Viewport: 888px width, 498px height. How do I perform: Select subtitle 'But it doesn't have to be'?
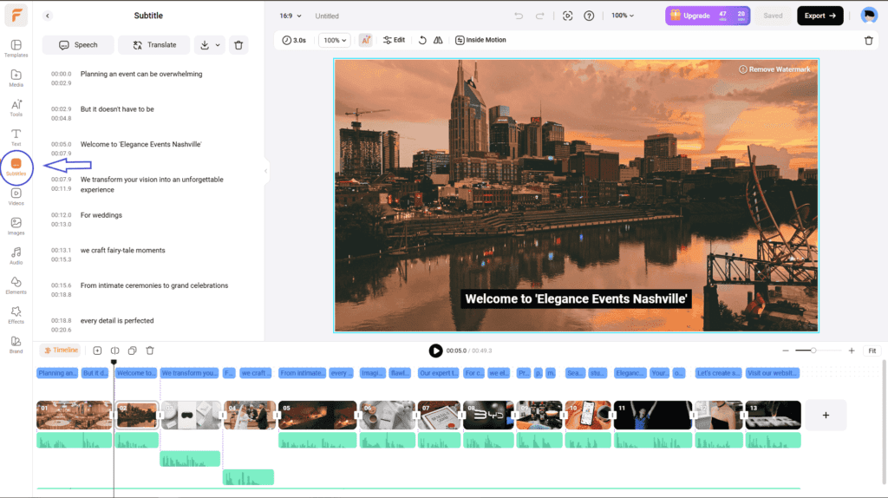[x=117, y=109]
